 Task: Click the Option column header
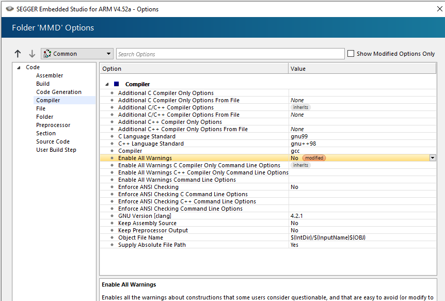(x=194, y=69)
